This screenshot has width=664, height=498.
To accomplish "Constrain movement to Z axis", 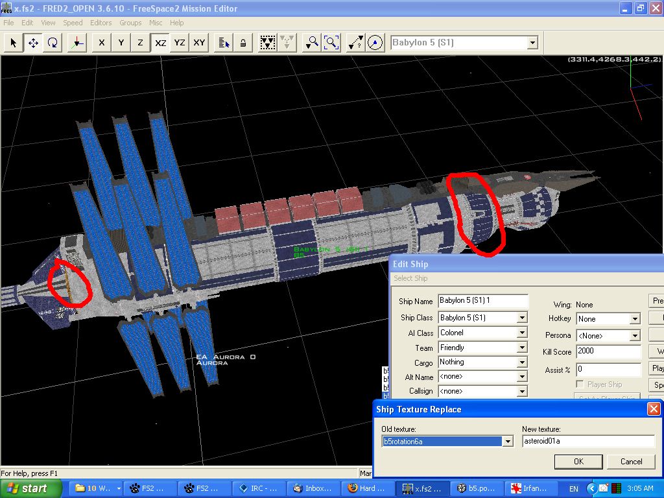I will pyautogui.click(x=140, y=43).
